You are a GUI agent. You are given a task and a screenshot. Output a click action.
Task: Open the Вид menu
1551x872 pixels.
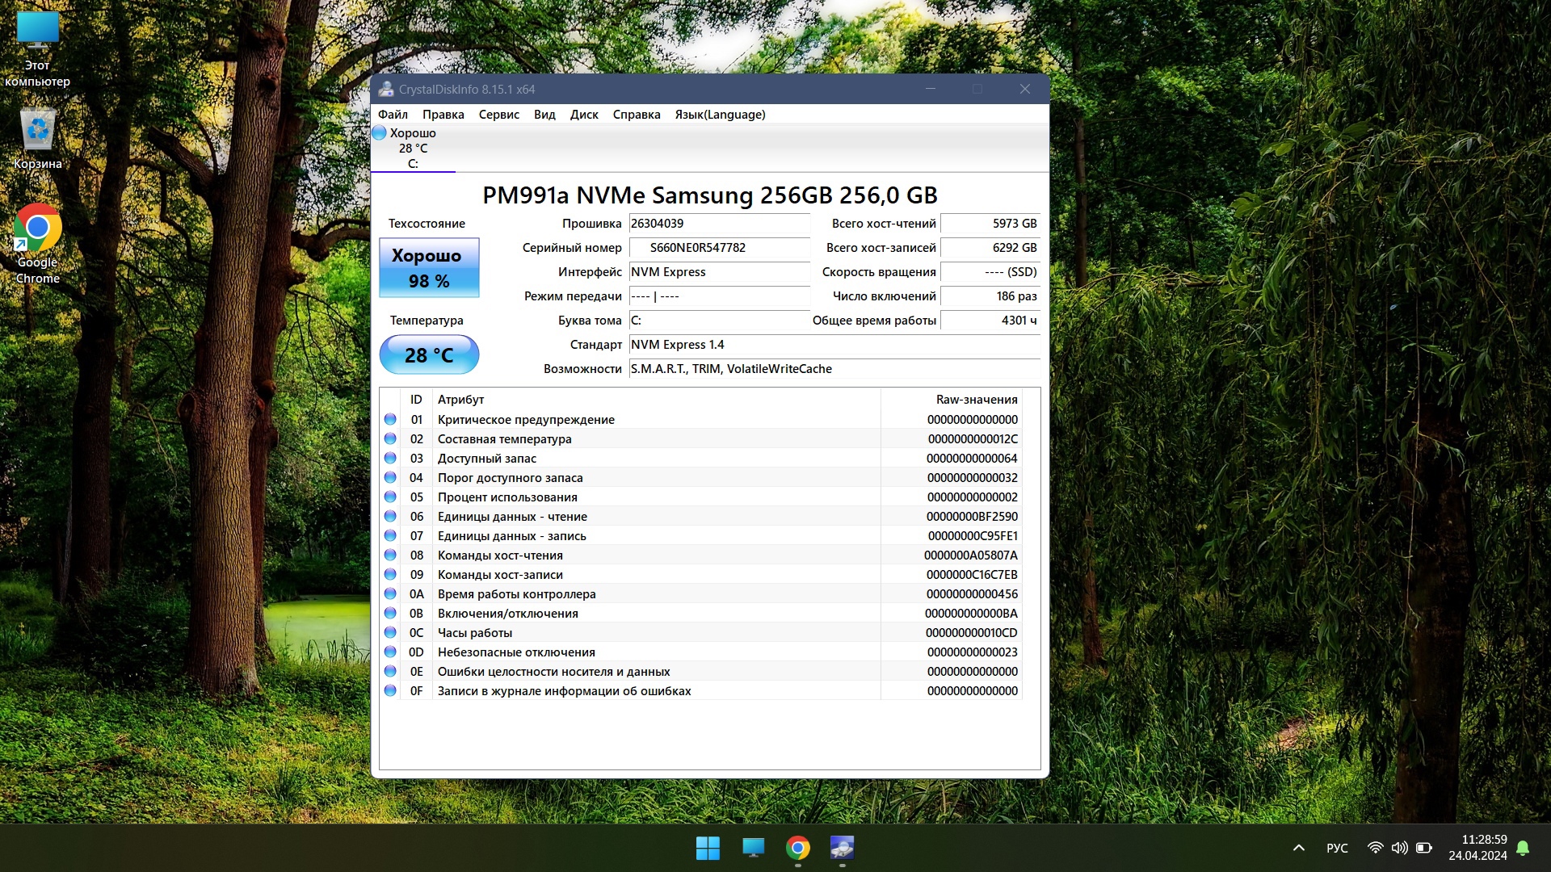544,114
